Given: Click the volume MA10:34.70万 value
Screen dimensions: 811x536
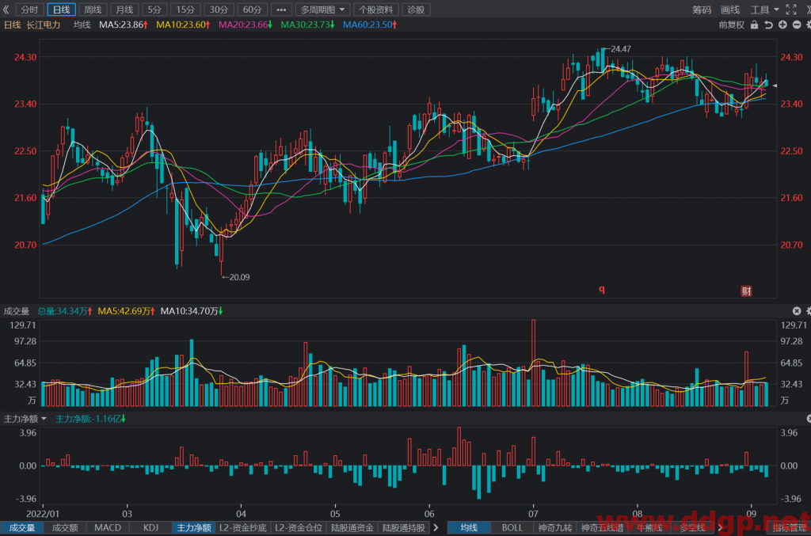Looking at the screenshot, I should click(x=192, y=311).
